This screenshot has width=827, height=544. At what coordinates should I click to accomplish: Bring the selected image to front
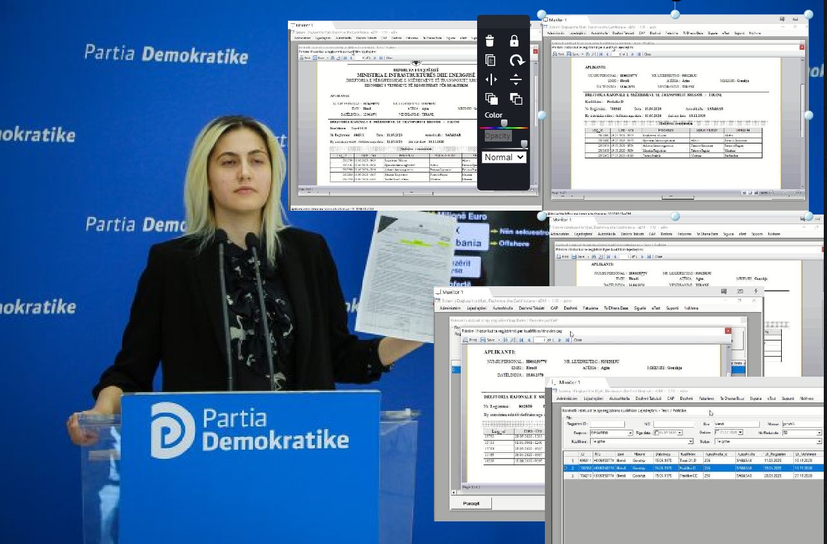tap(491, 99)
